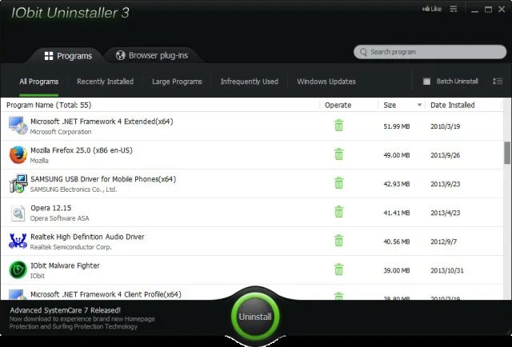Switch list view mode icon
The image size is (512, 347).
[498, 81]
